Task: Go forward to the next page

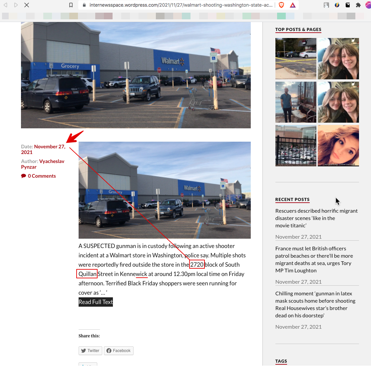Action: [16, 5]
